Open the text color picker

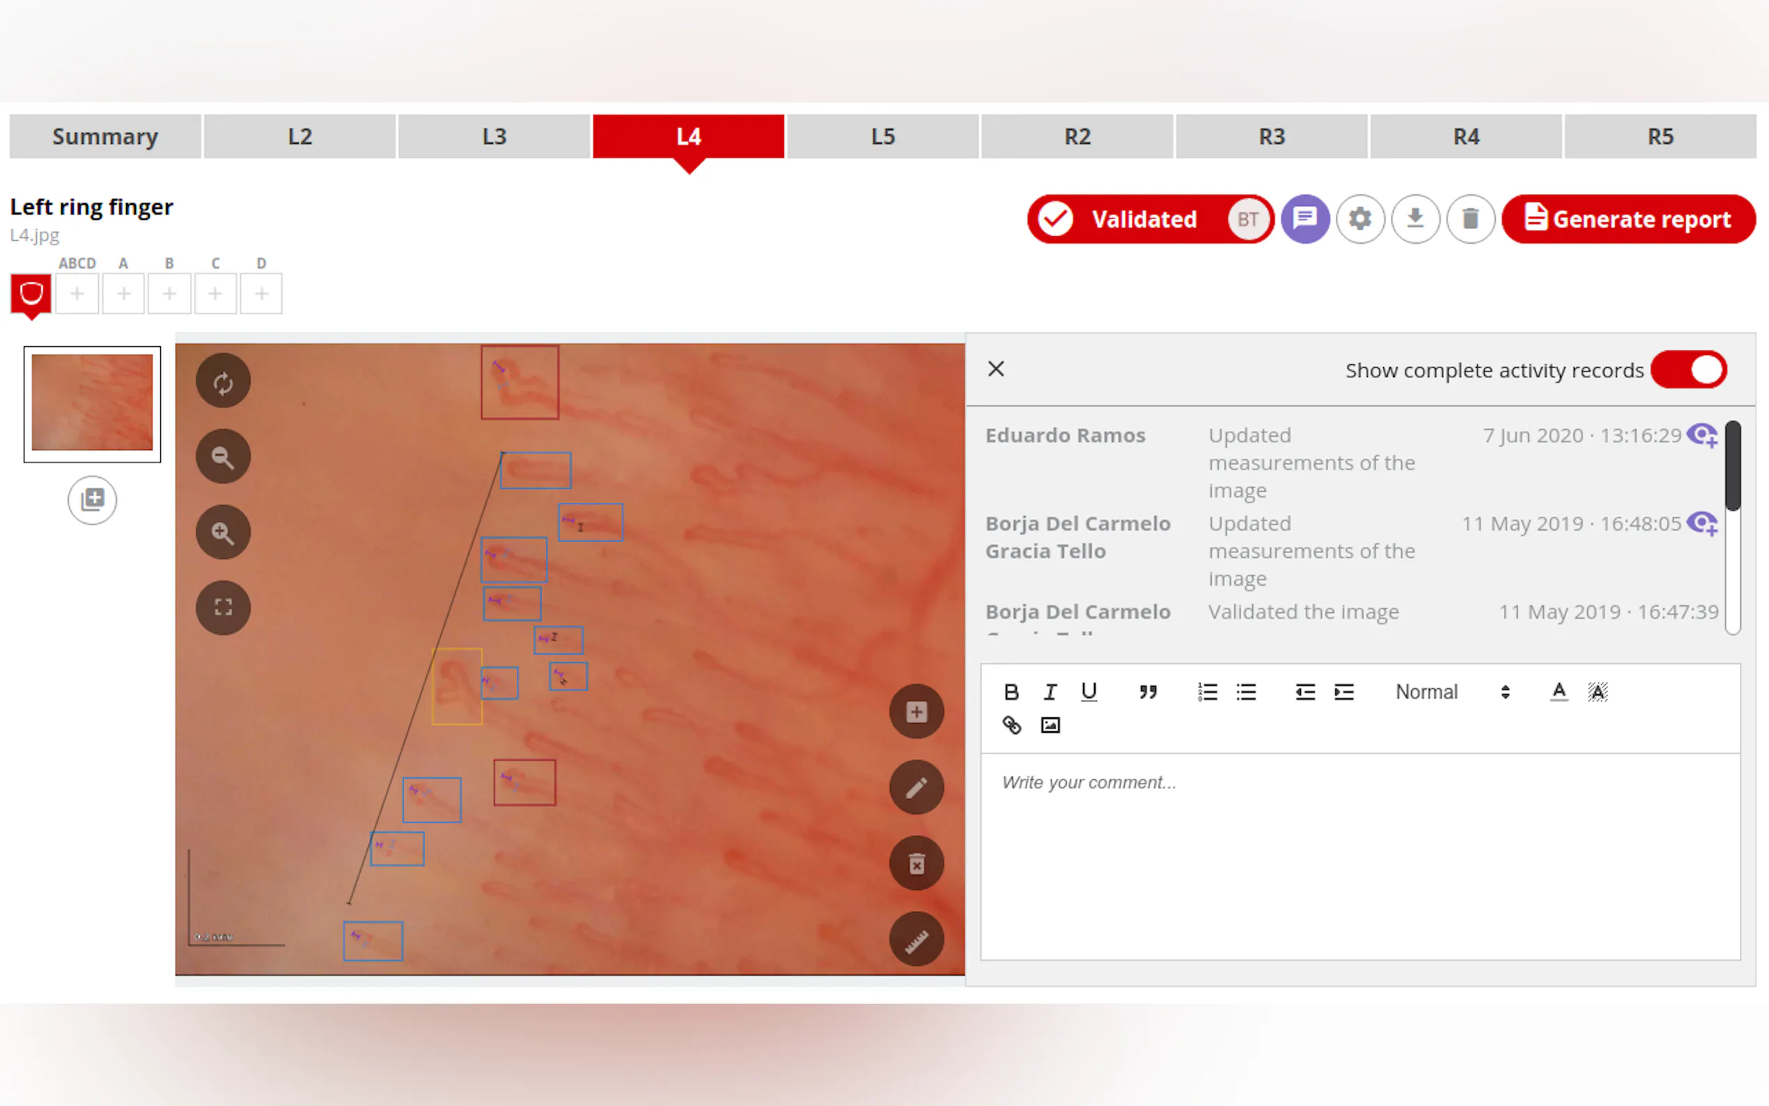pos(1559,692)
